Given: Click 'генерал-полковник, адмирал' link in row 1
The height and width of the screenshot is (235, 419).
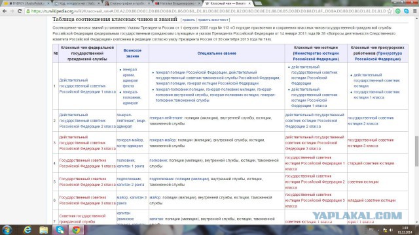Looking at the screenshot, I should pos(132,97).
